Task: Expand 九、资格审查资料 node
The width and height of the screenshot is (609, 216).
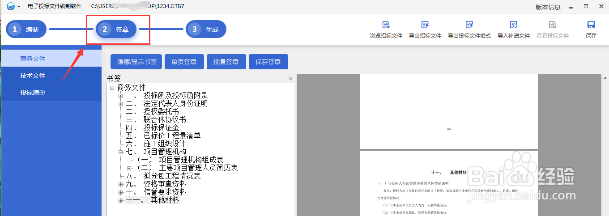Action: [121, 184]
